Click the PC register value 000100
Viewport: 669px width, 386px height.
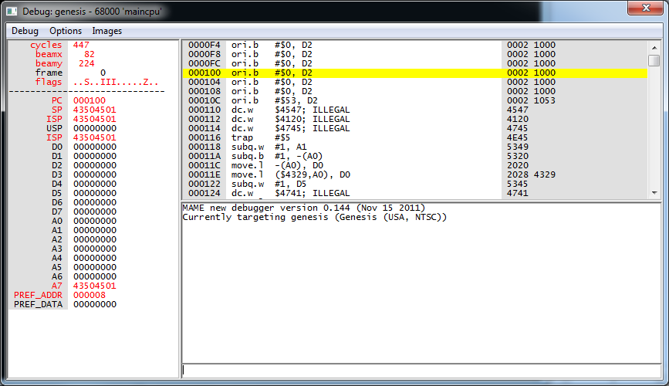(x=90, y=100)
